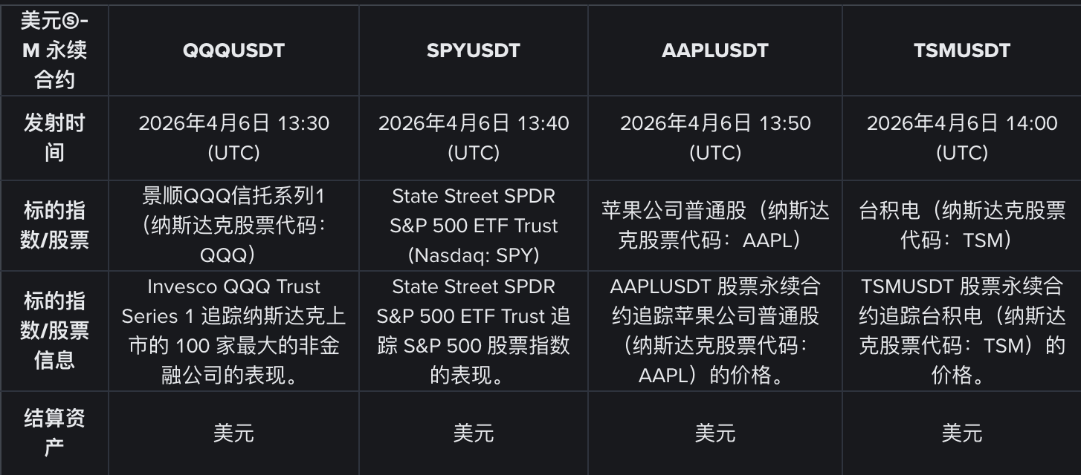Click the Invesco QQQ Trust description cell

pyautogui.click(x=233, y=331)
